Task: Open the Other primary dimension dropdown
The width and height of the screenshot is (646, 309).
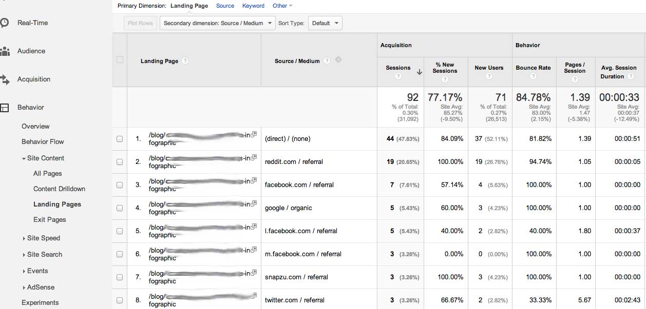Action: coord(282,6)
